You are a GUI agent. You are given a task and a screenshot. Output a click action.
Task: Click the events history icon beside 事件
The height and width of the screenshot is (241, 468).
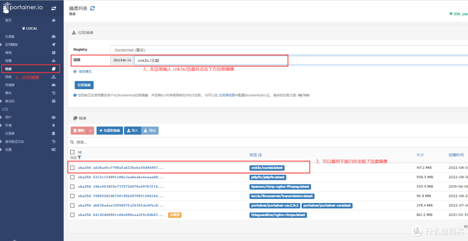pos(54,93)
